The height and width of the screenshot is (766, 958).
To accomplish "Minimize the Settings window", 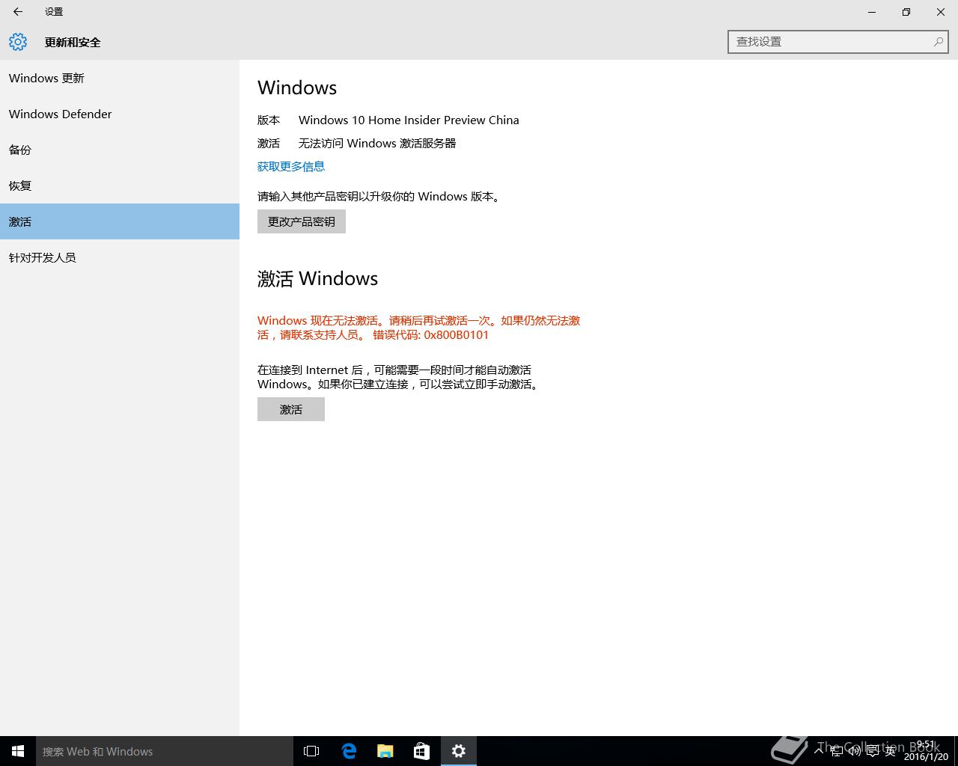I will tap(872, 12).
